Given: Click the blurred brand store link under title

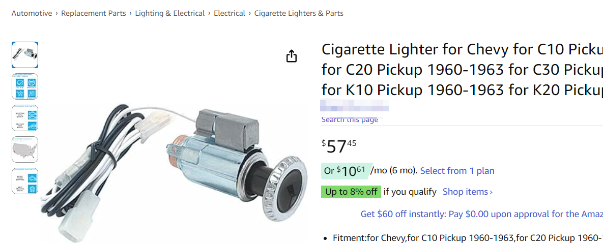Looking at the screenshot, I should [355, 107].
